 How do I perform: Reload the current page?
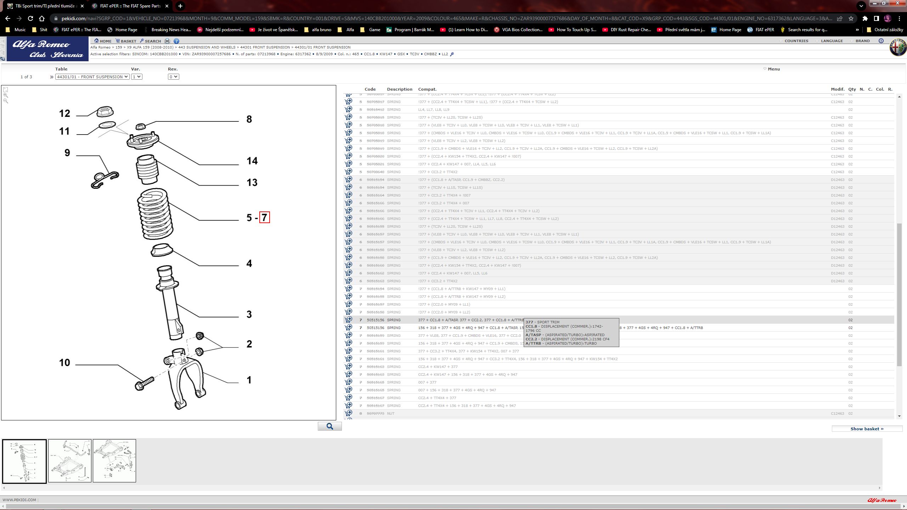point(30,18)
